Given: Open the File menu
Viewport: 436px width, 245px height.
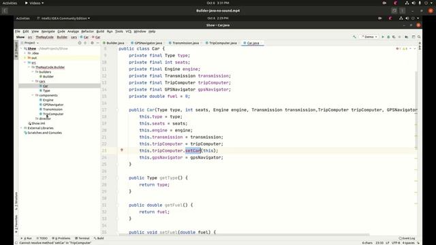Looking at the screenshot, I should pos(18,31).
